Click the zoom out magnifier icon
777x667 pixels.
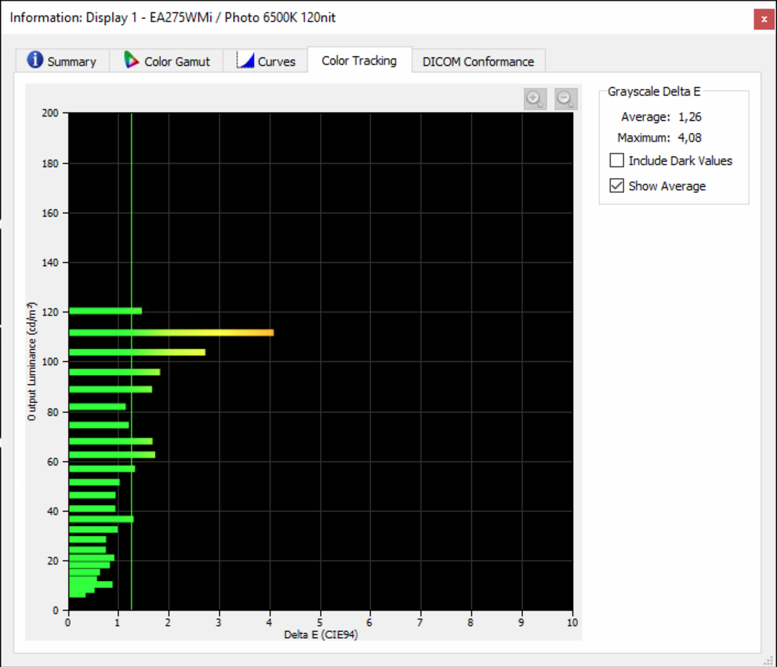(x=566, y=99)
